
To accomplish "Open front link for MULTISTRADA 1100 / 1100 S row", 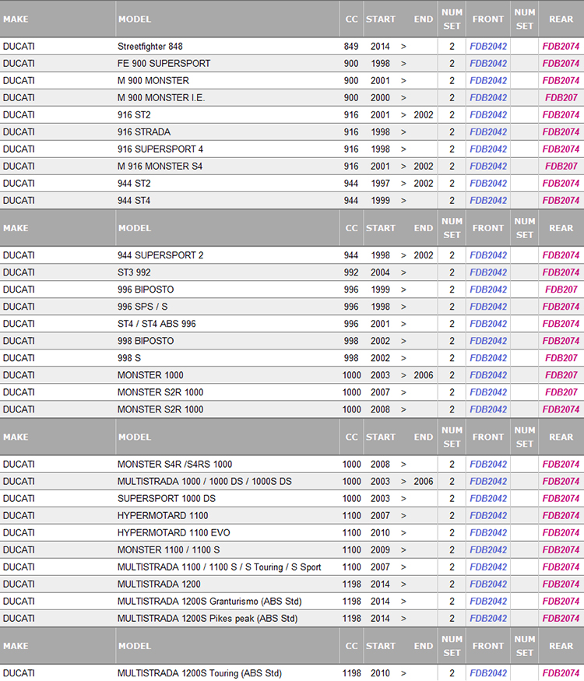I will pyautogui.click(x=488, y=567).
